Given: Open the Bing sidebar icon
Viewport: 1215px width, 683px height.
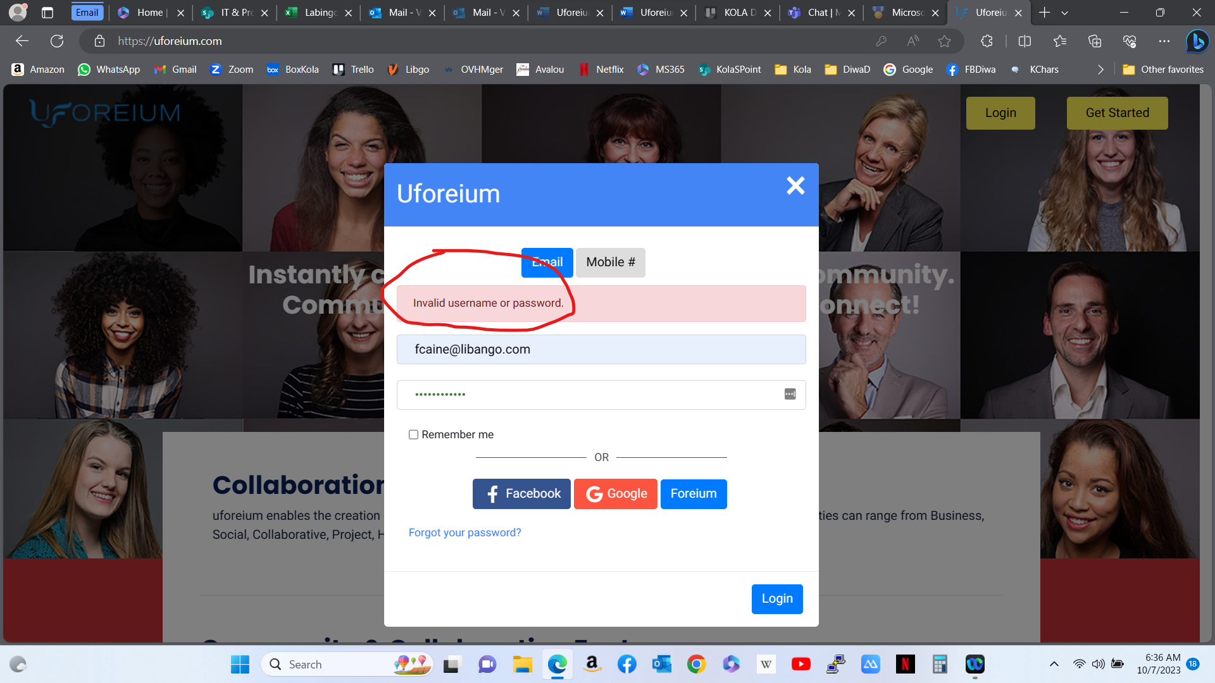Looking at the screenshot, I should (1197, 41).
